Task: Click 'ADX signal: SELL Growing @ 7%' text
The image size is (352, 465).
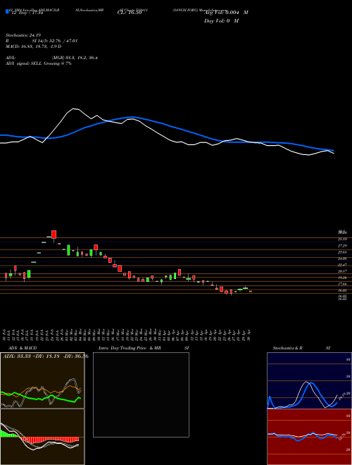Action: 39,63
